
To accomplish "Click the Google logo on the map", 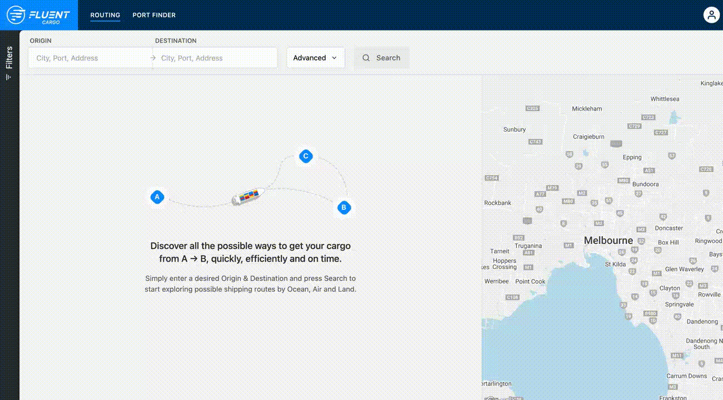I will coord(503,398).
